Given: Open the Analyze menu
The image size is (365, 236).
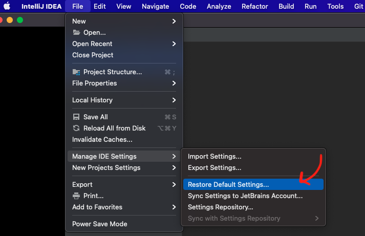Looking at the screenshot, I should click(219, 6).
